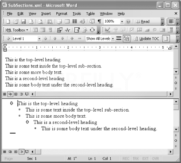The width and height of the screenshot is (181, 163).
Task: Click Select Browse Object circle in lower pane
Action: coord(176,141)
